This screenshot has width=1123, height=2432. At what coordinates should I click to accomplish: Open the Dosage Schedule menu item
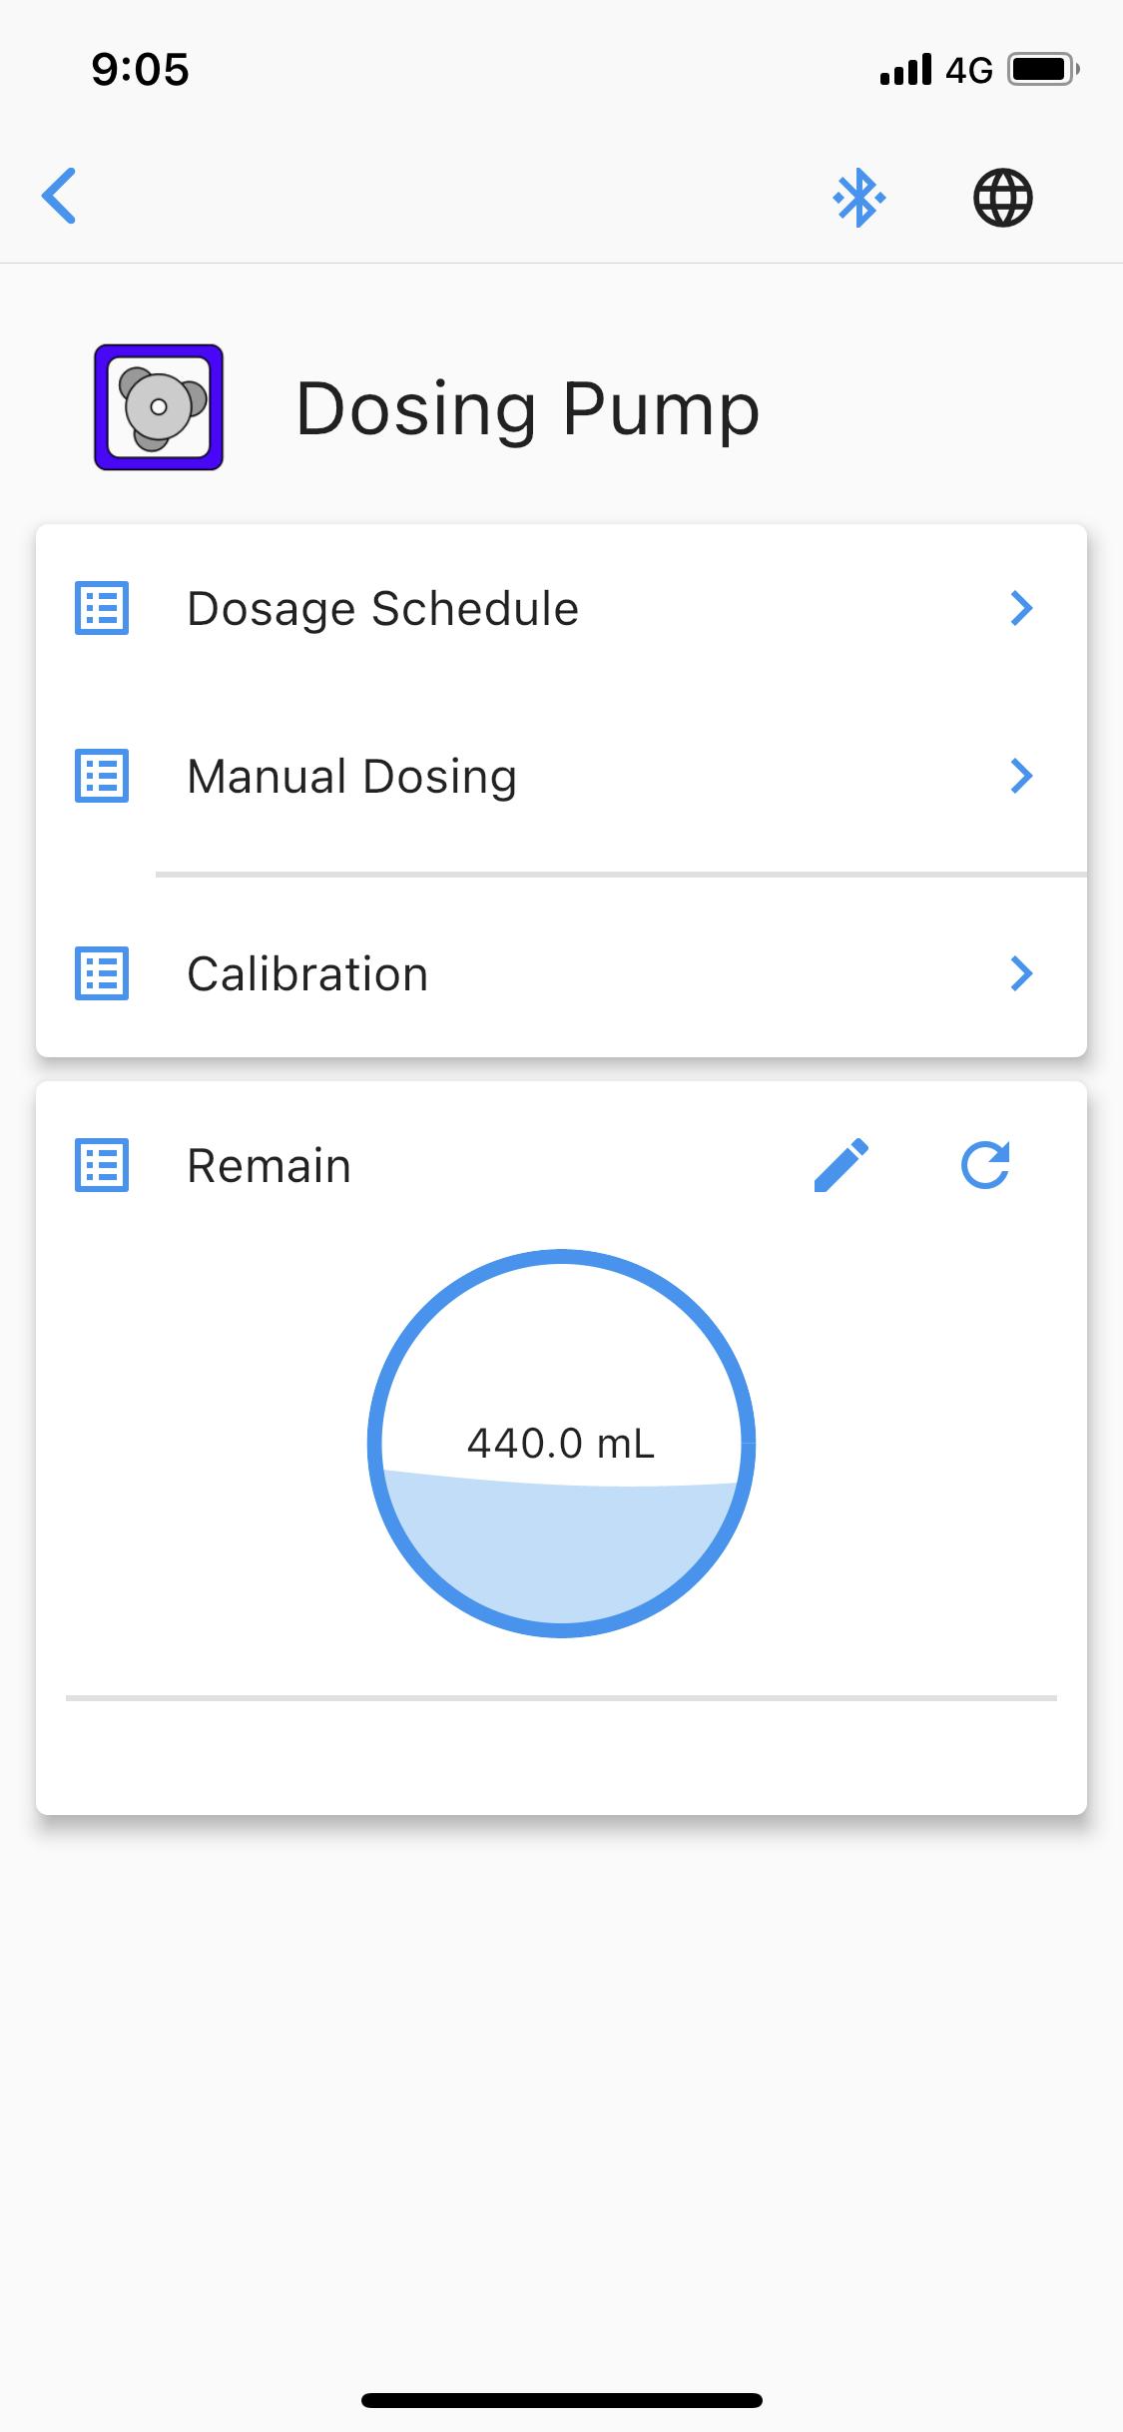pyautogui.click(x=561, y=608)
